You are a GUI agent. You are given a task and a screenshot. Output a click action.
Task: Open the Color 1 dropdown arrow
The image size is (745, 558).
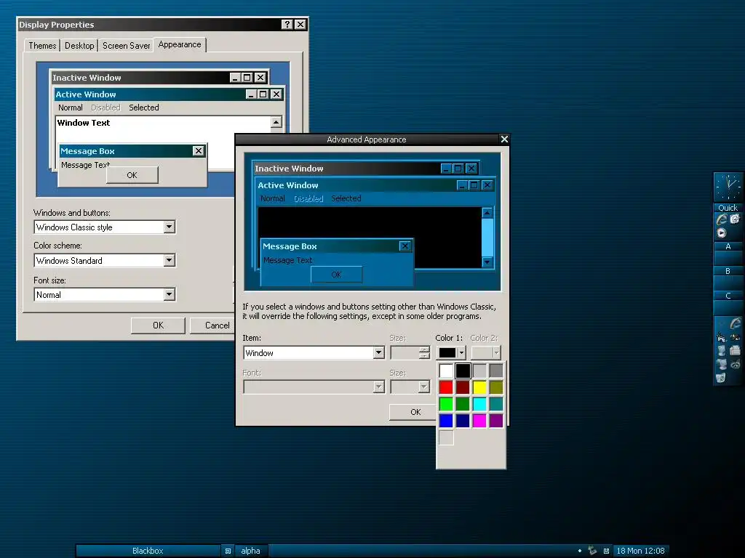coord(461,353)
